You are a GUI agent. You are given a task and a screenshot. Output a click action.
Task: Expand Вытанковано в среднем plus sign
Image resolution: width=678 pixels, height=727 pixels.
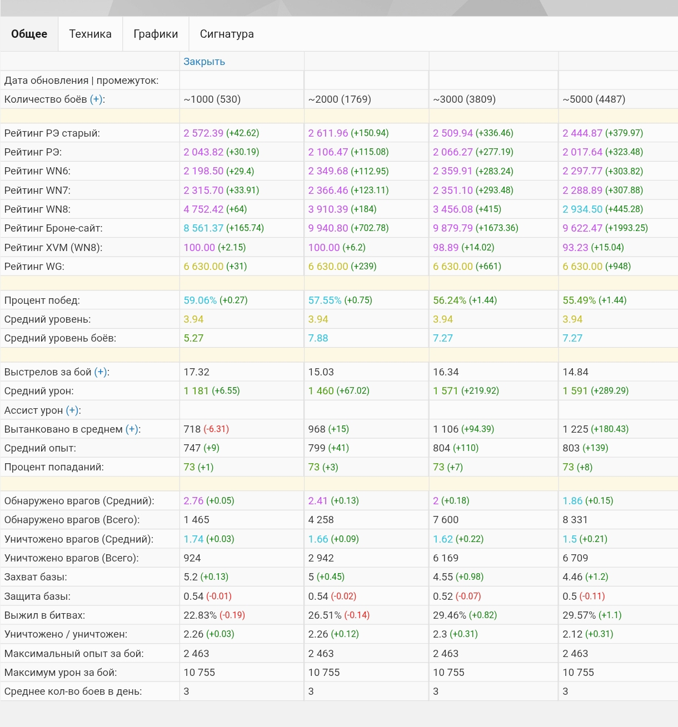coord(132,429)
